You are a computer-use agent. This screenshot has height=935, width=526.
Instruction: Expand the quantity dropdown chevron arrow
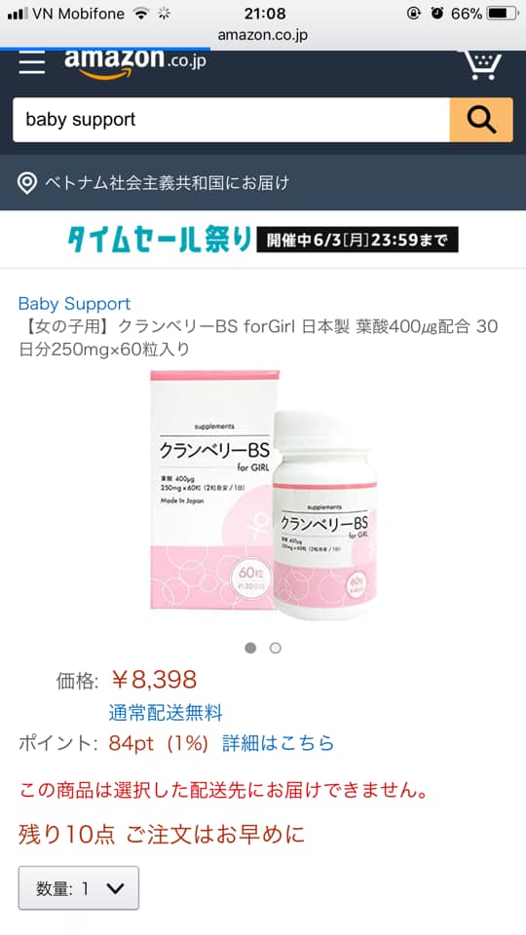click(115, 888)
